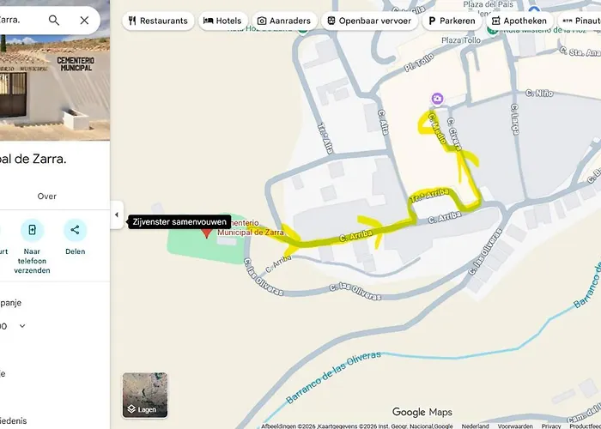
Task: Click the purple camera photo marker
Action: [437, 99]
